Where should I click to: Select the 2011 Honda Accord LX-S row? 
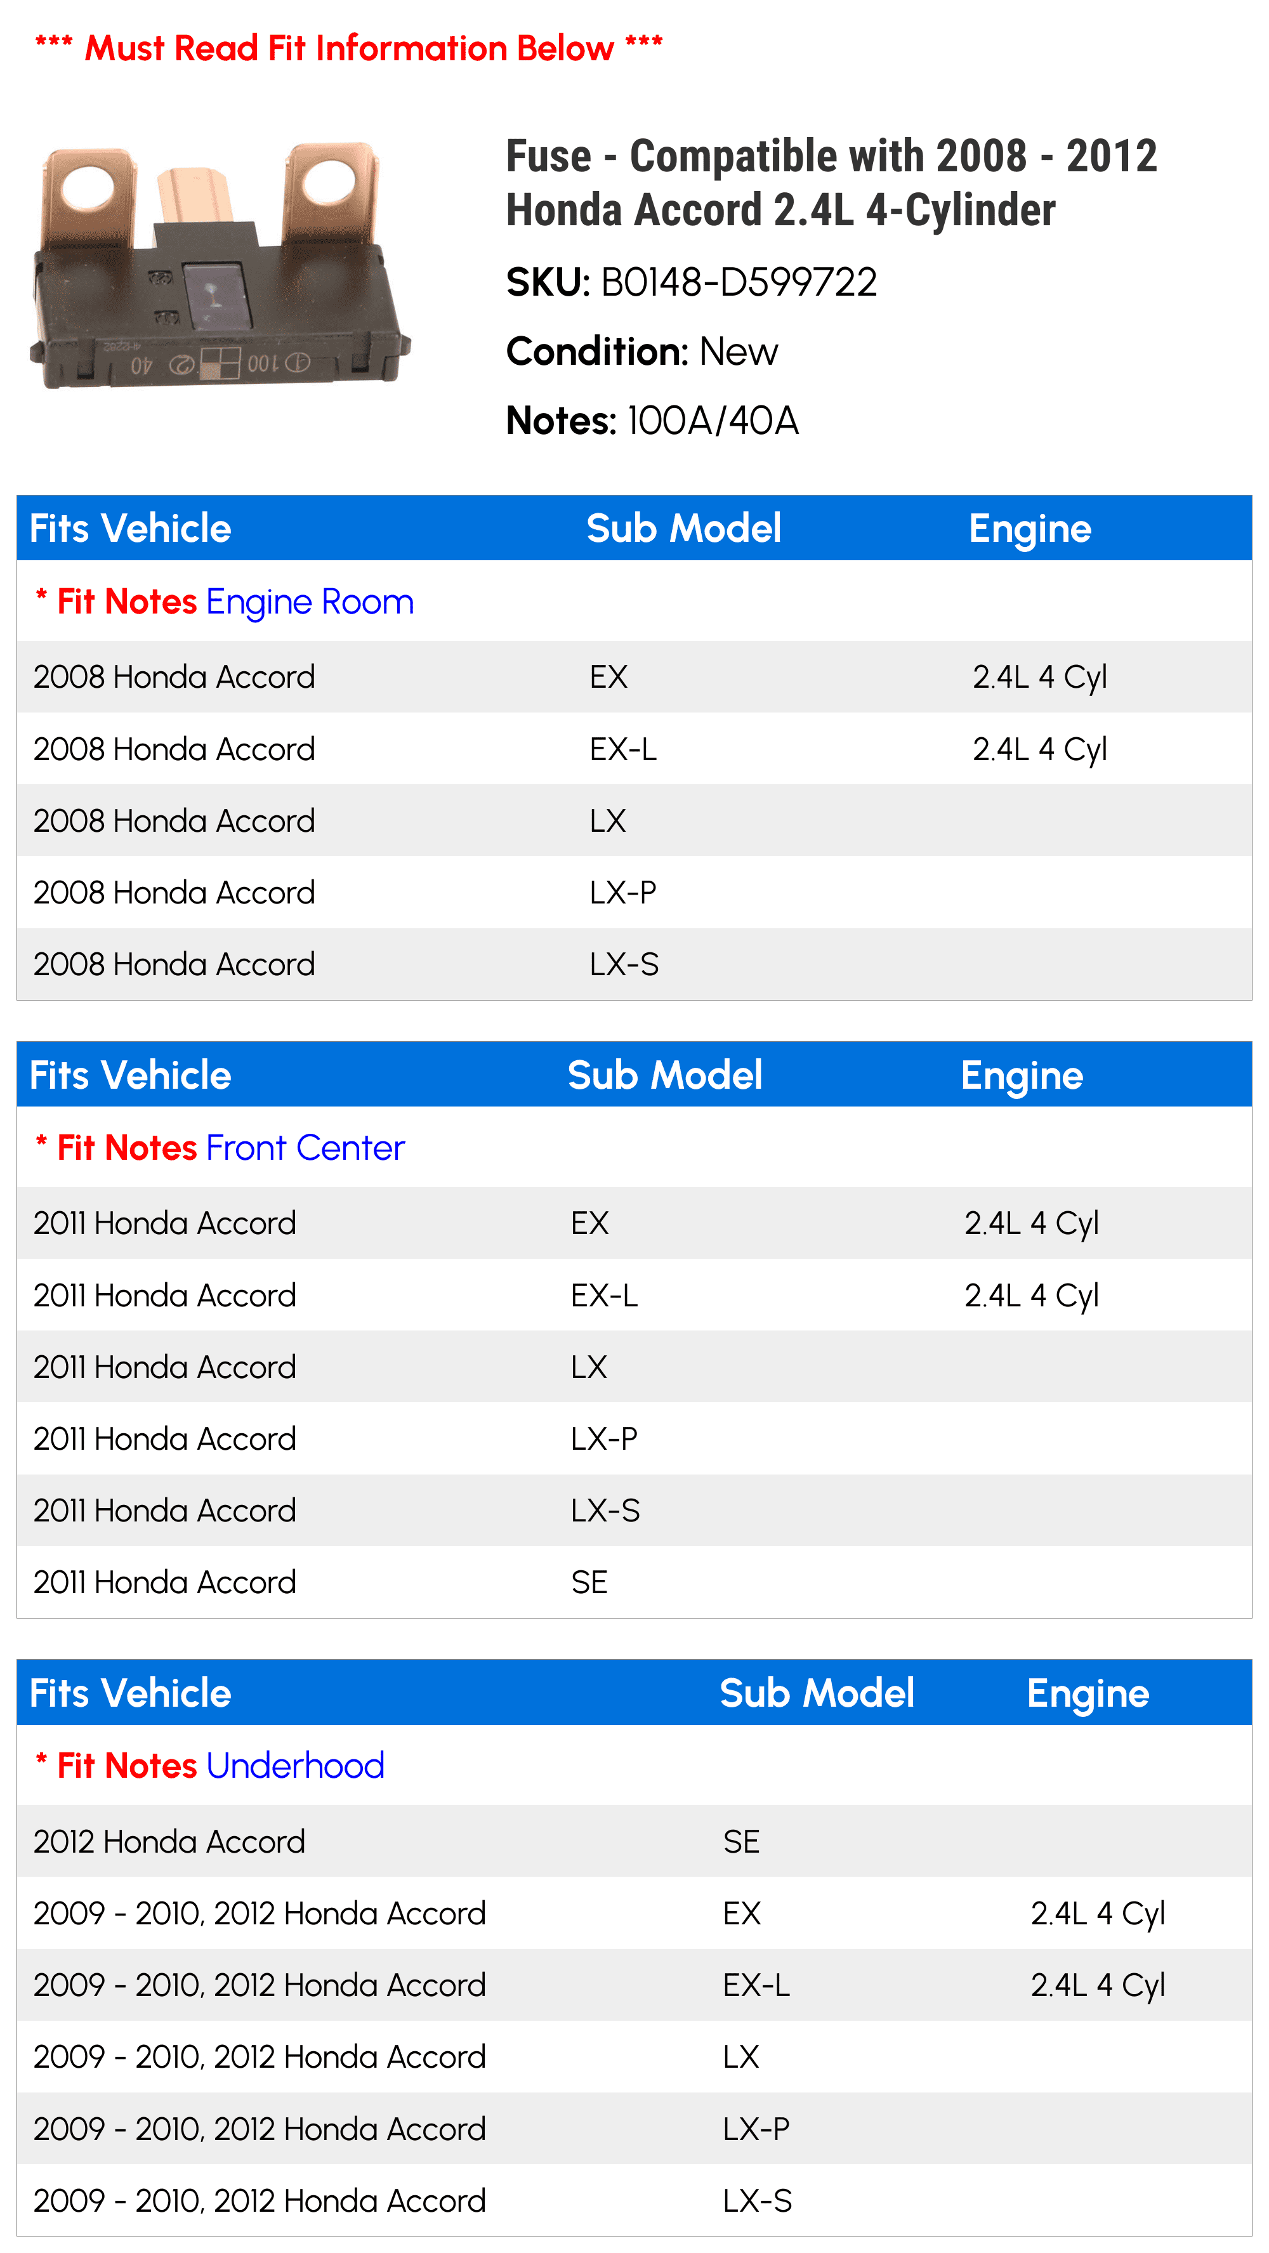click(x=634, y=1511)
